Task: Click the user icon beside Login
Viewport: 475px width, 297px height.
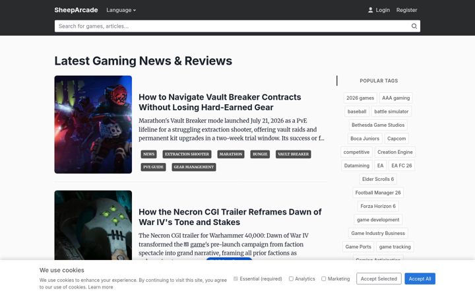Action: pos(370,10)
